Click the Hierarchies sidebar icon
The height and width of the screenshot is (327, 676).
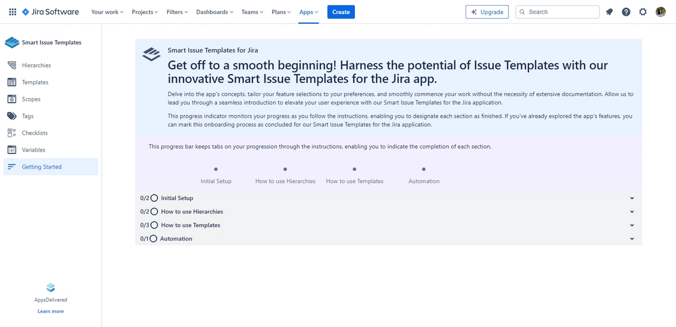click(x=12, y=65)
